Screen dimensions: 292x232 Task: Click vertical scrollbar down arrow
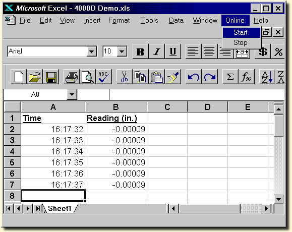[x=278, y=199]
